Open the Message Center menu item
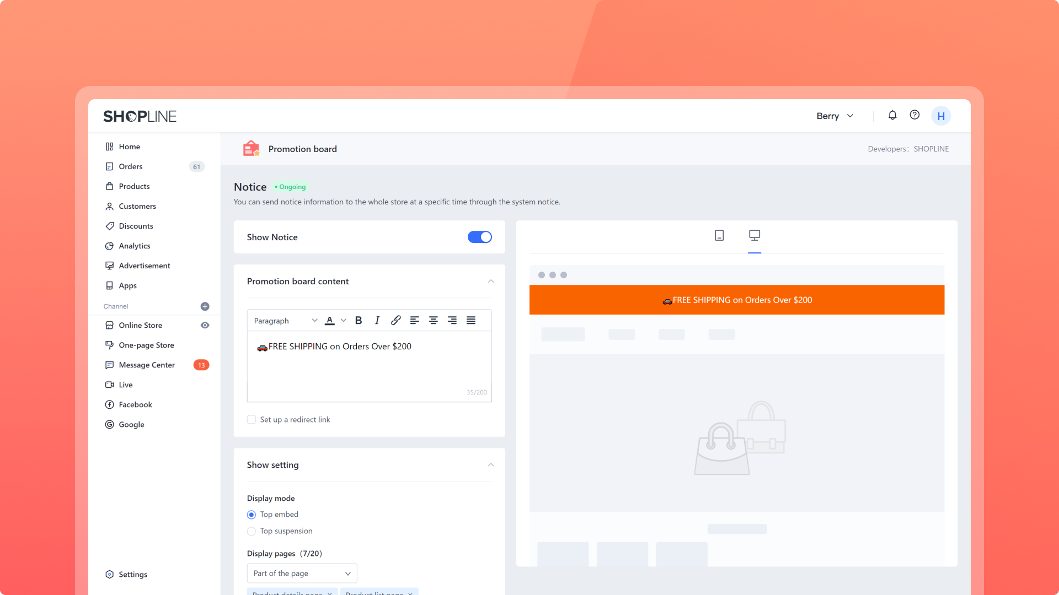This screenshot has height=595, width=1059. pyautogui.click(x=147, y=365)
